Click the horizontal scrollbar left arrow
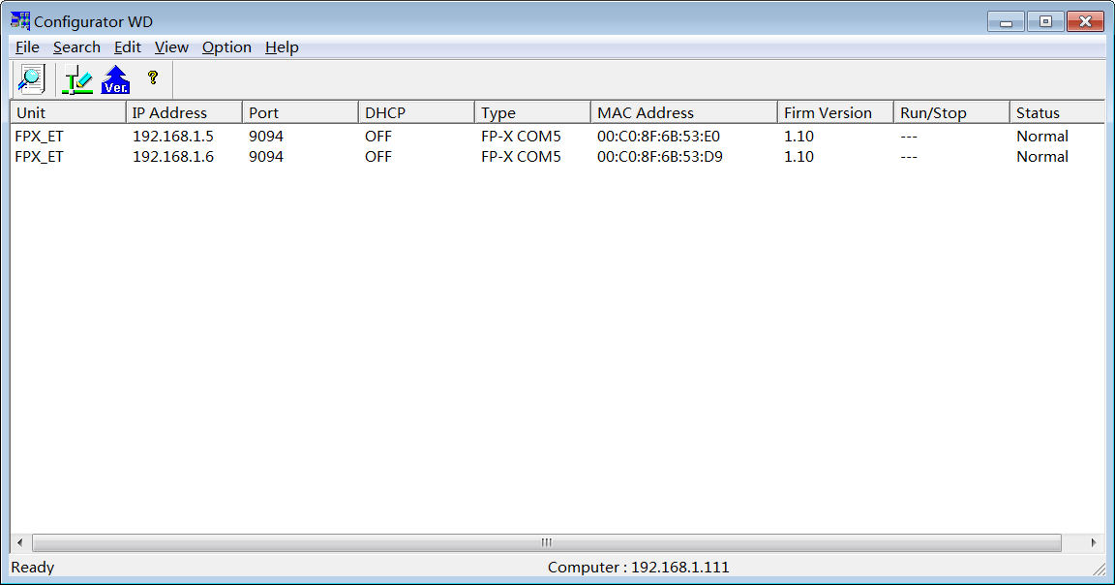 [20, 542]
